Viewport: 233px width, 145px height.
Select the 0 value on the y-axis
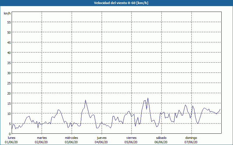[10, 134]
